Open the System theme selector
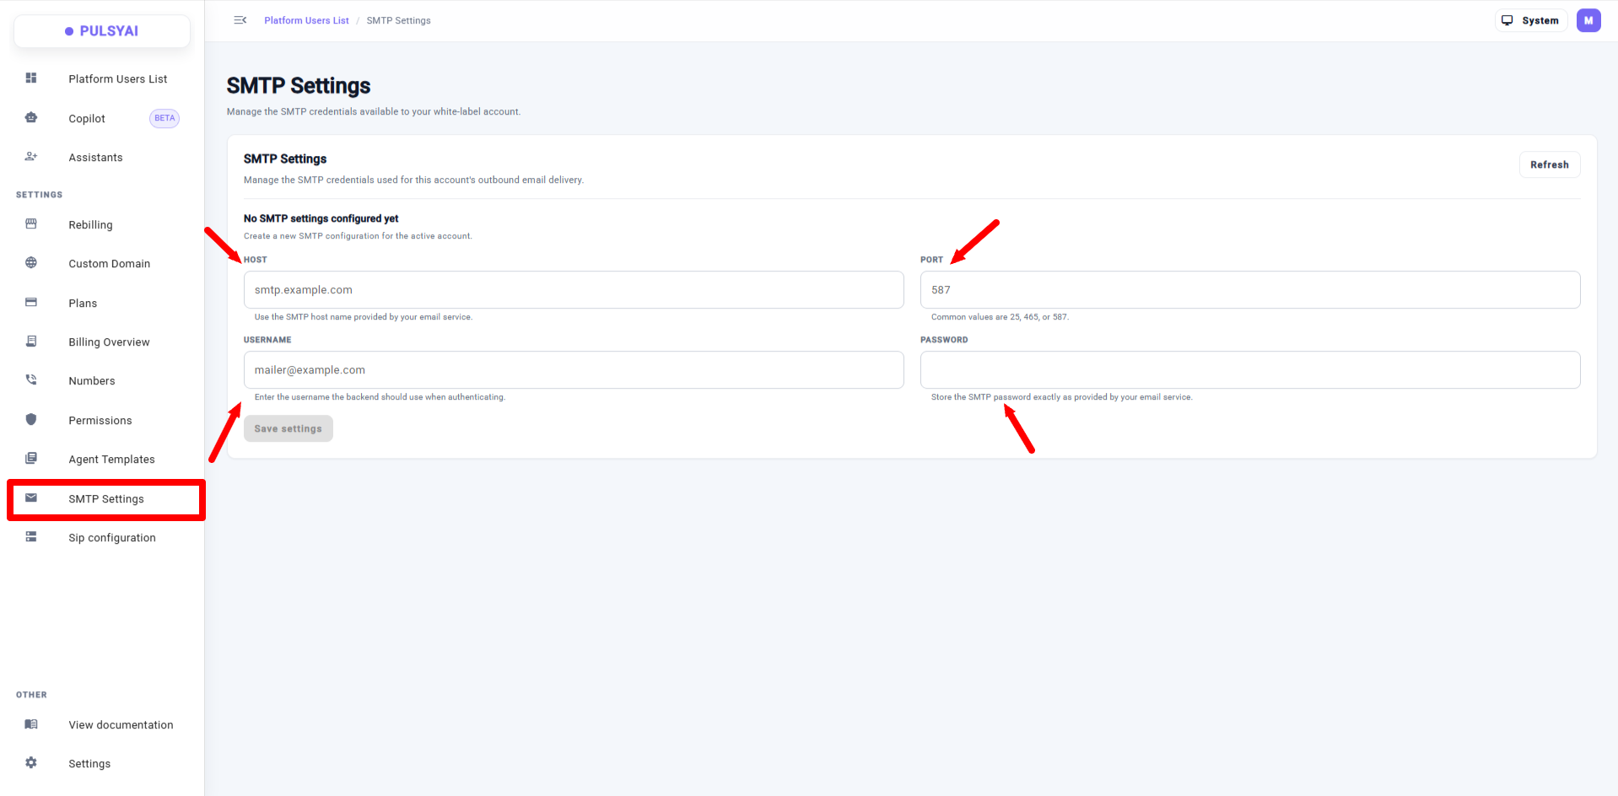 (x=1531, y=20)
